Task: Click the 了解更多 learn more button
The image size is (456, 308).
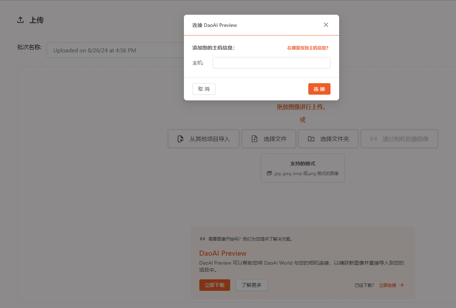Action: click(x=252, y=285)
